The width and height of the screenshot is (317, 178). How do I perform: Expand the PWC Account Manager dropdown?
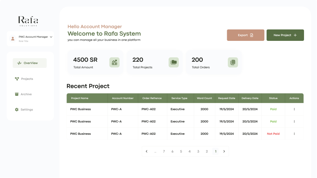[x=51, y=37]
